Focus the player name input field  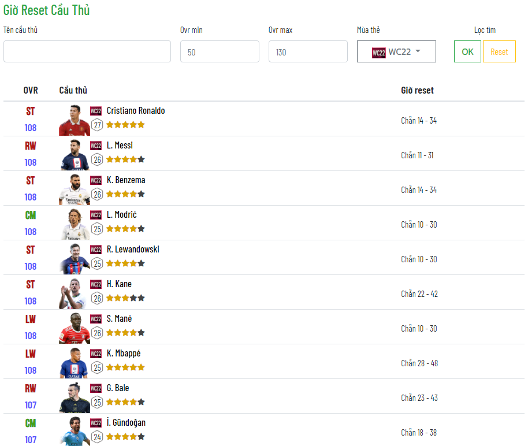click(x=87, y=51)
